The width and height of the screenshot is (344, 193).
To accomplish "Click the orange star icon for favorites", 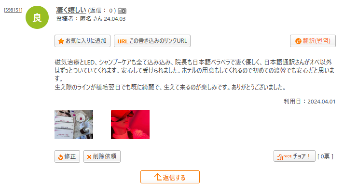I will tap(61, 41).
